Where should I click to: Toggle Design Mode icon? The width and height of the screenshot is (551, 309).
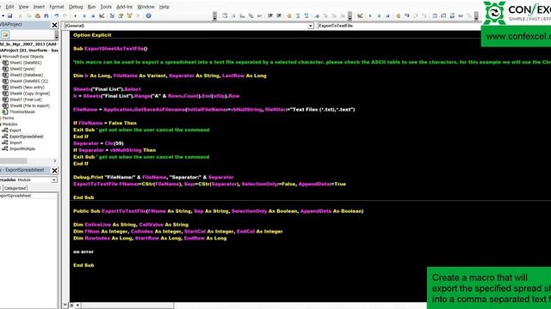coord(102,15)
